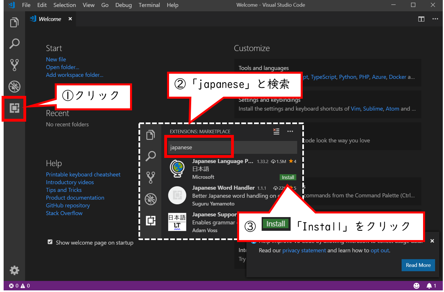The width and height of the screenshot is (444, 292).
Task: Open the Manage gear icon
Action: tap(14, 270)
